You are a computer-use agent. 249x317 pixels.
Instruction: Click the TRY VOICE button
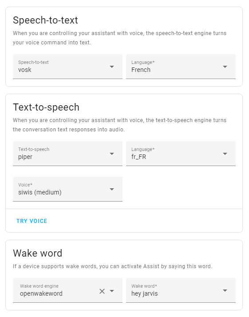pyautogui.click(x=32, y=221)
